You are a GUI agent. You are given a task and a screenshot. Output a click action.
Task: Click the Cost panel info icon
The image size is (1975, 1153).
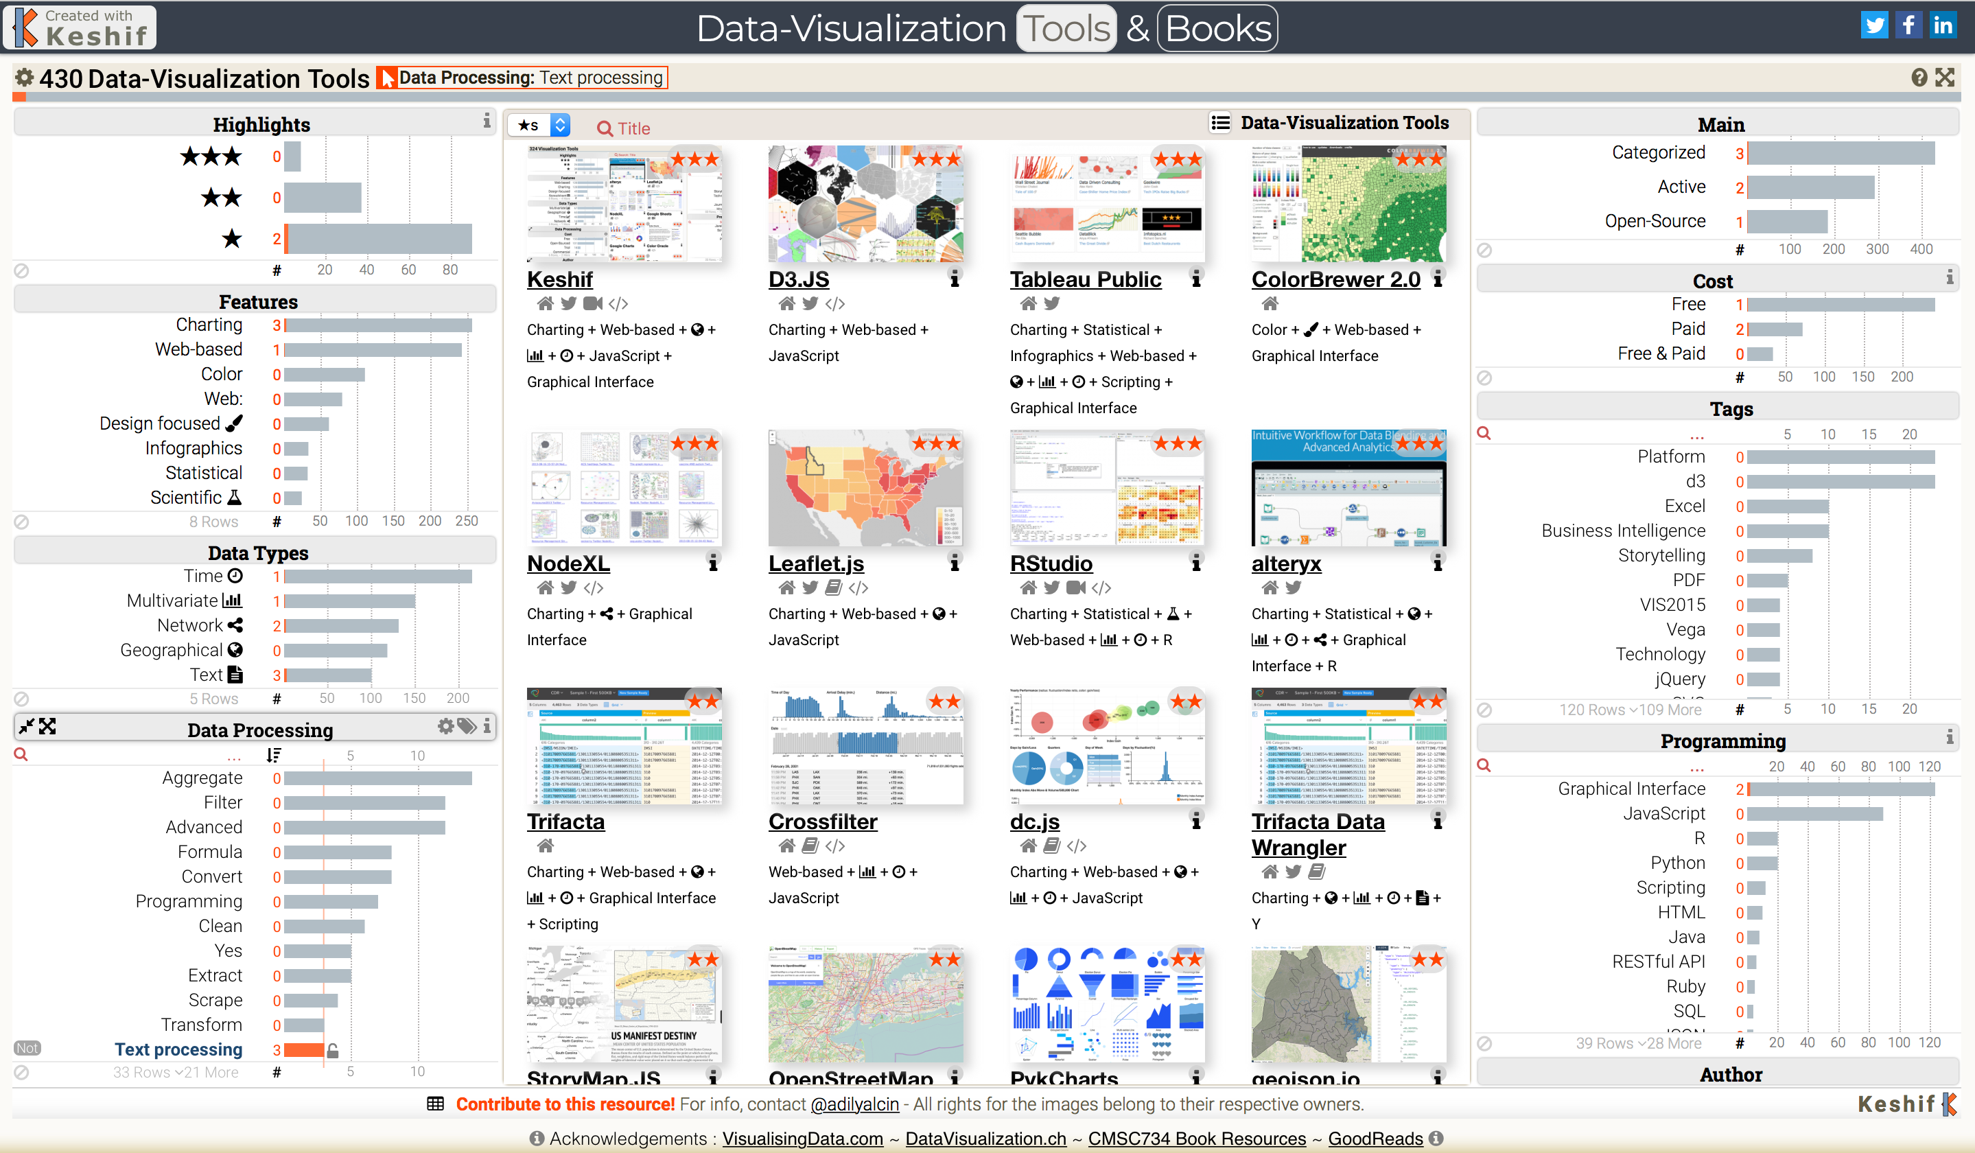(1949, 277)
